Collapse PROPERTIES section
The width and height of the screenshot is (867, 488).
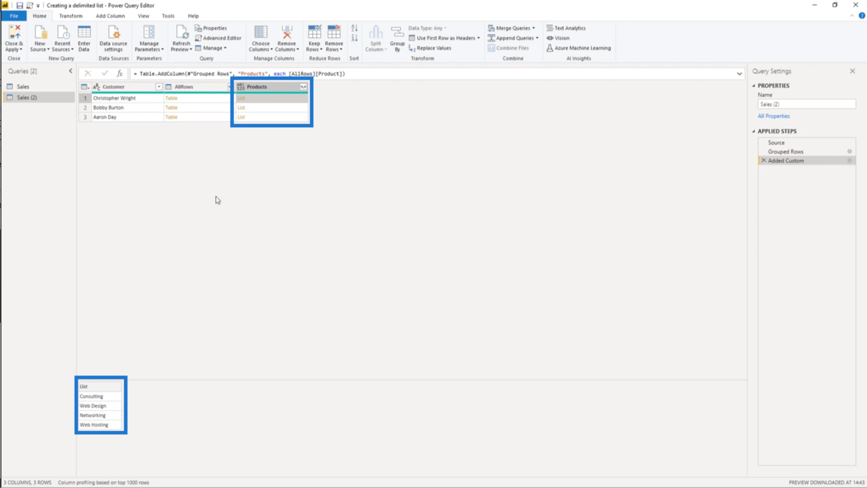click(753, 86)
